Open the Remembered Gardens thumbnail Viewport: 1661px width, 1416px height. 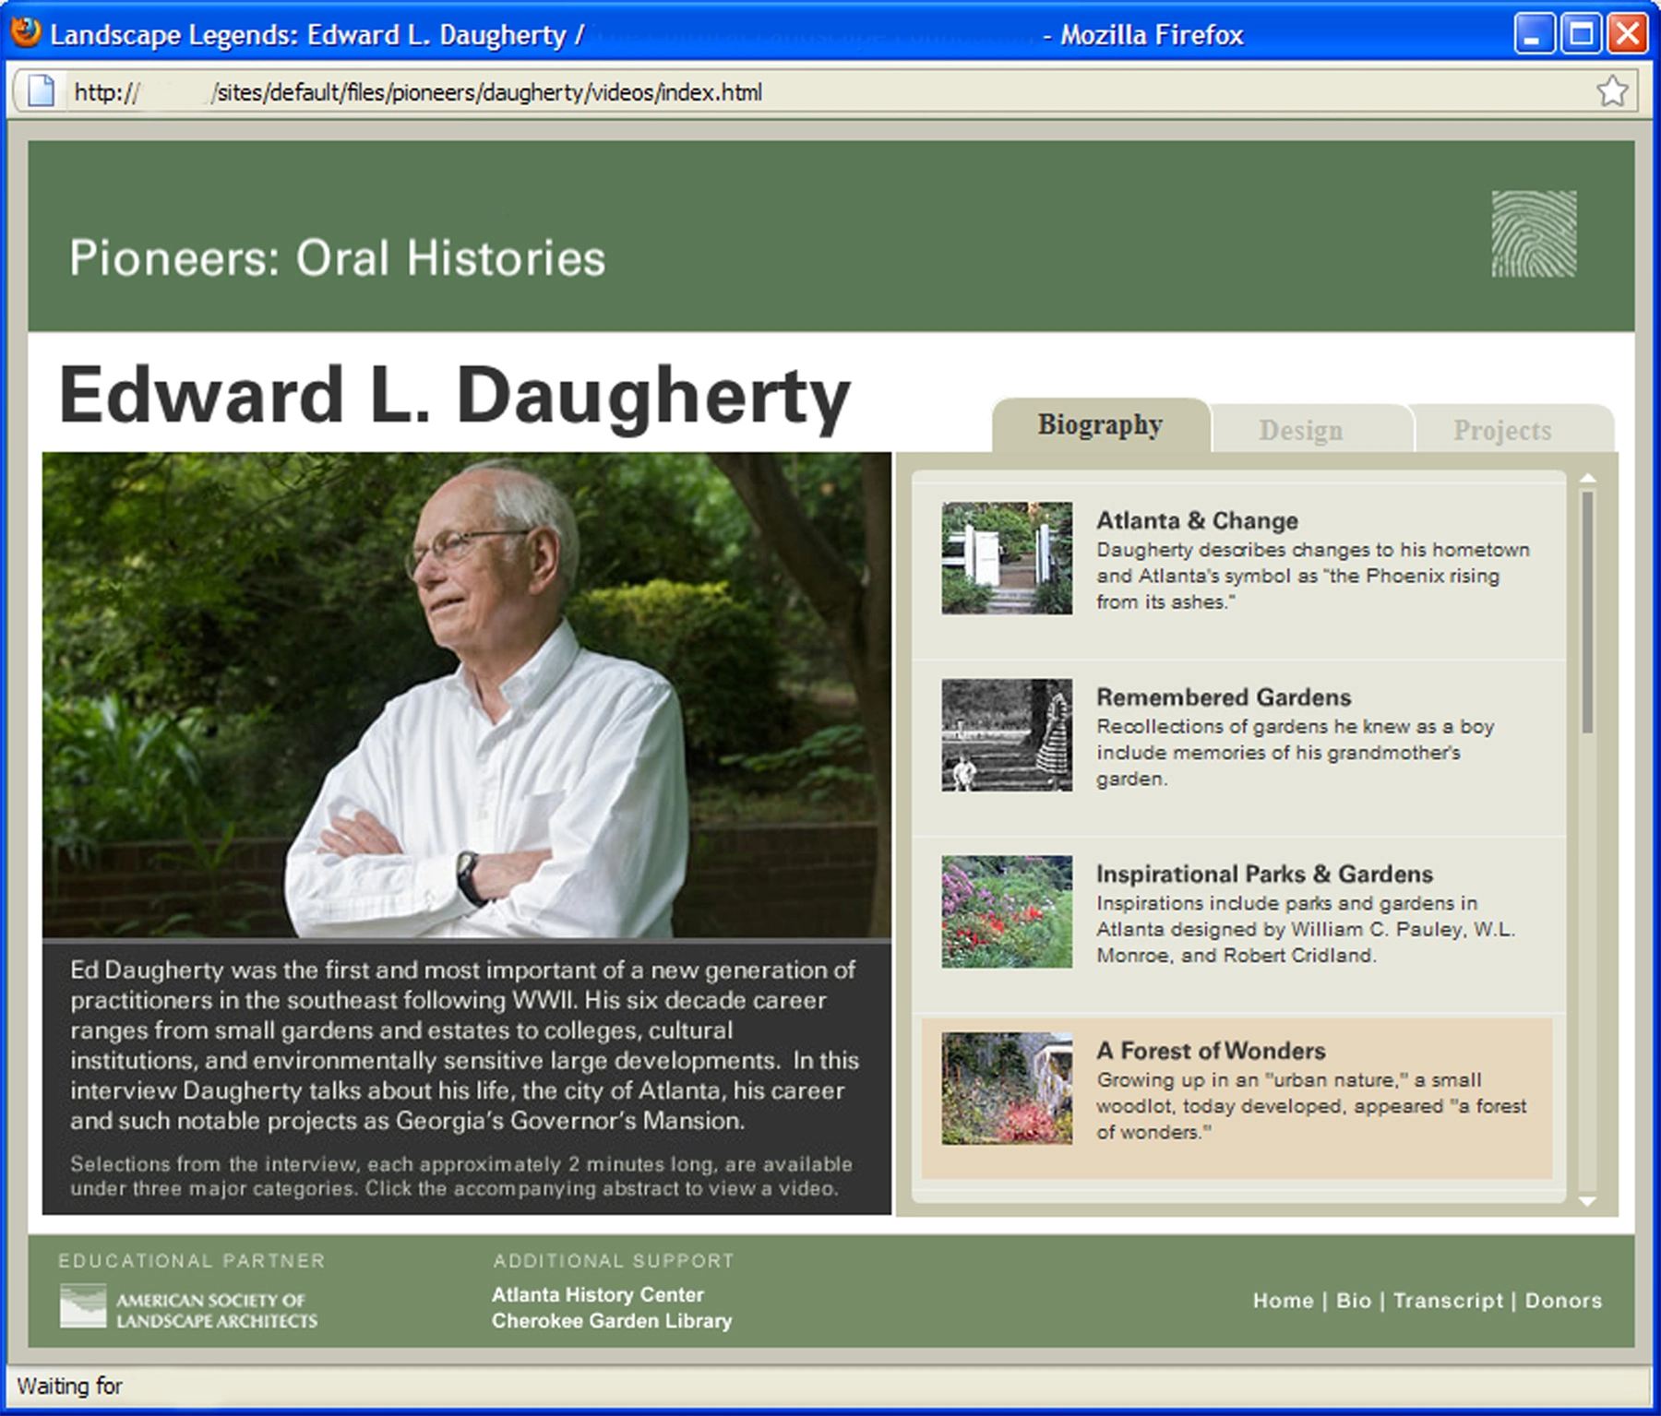(x=1007, y=735)
